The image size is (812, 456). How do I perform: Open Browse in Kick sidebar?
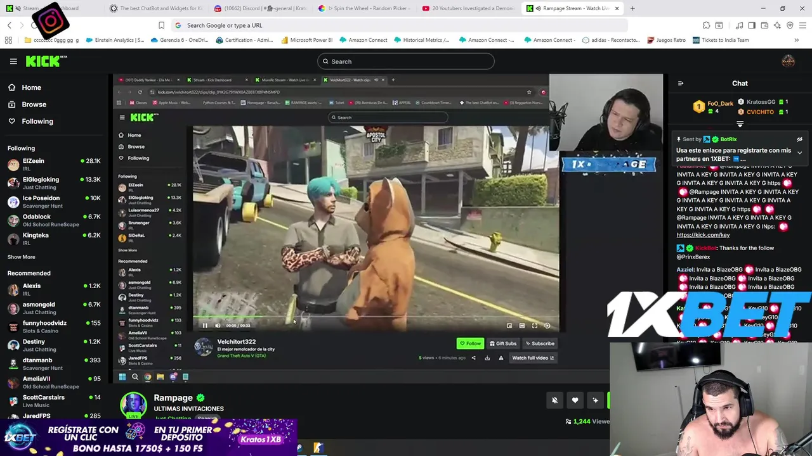coord(34,104)
